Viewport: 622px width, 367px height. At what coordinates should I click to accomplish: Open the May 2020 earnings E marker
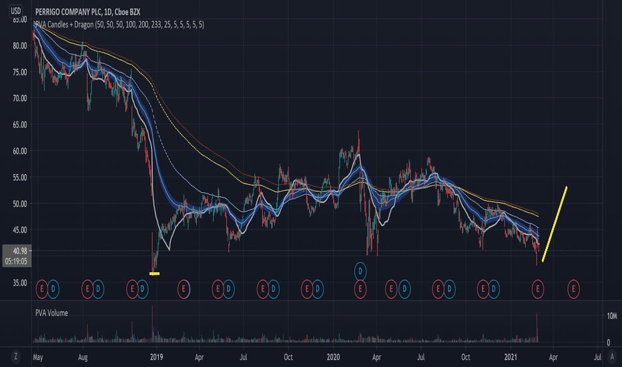tap(391, 289)
